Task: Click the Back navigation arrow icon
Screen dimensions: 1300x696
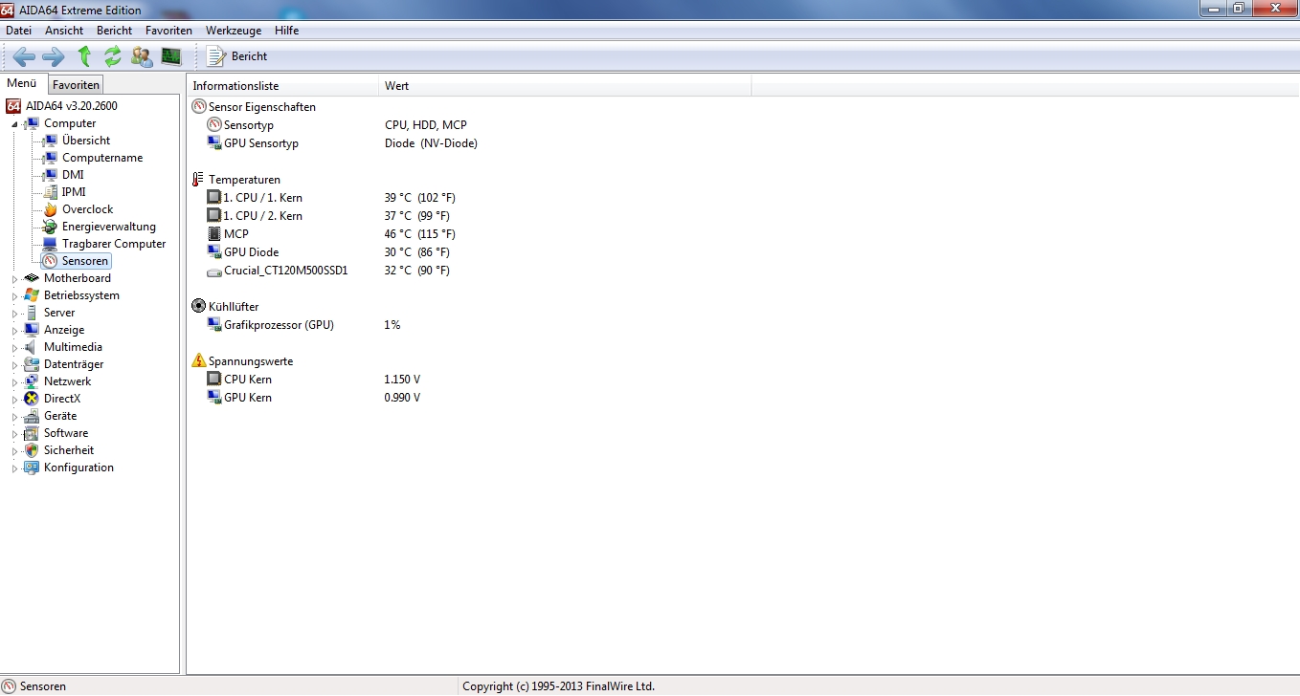Action: (x=24, y=56)
